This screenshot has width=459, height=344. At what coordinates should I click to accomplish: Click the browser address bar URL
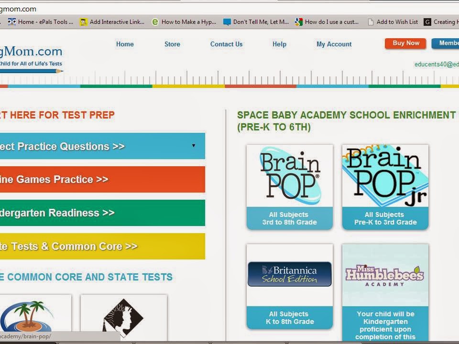[18, 9]
